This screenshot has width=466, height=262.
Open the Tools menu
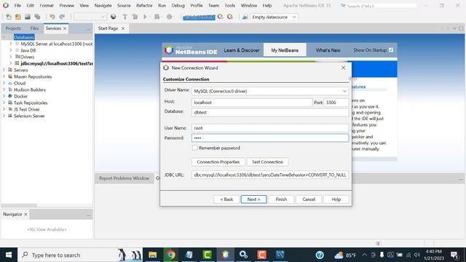point(230,5)
